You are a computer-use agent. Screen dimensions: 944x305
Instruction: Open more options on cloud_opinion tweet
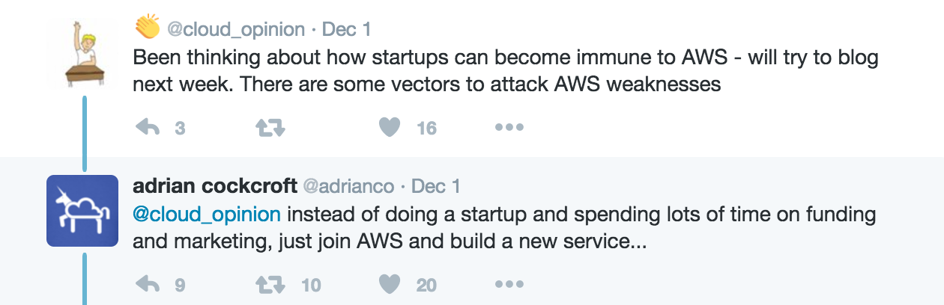click(509, 128)
